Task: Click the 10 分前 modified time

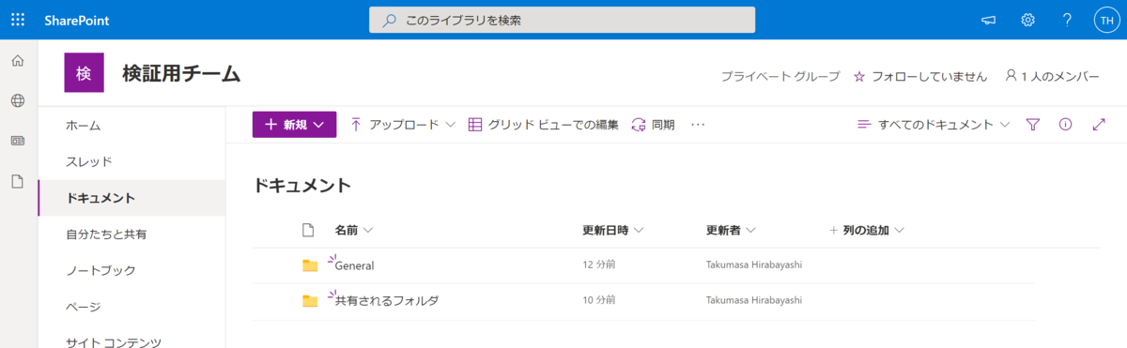Action: pos(599,301)
